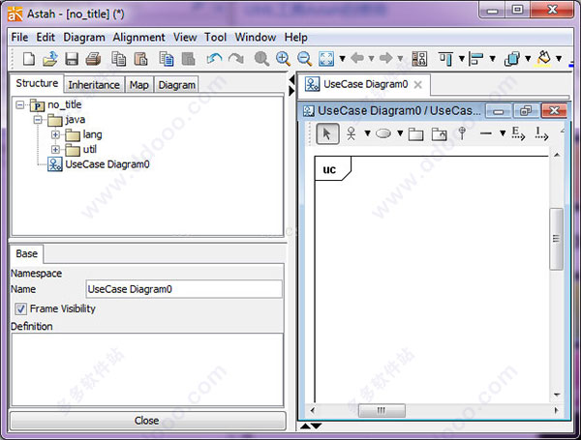Select the Extend relationship tool
This screenshot has width=581, height=440.
click(x=518, y=133)
